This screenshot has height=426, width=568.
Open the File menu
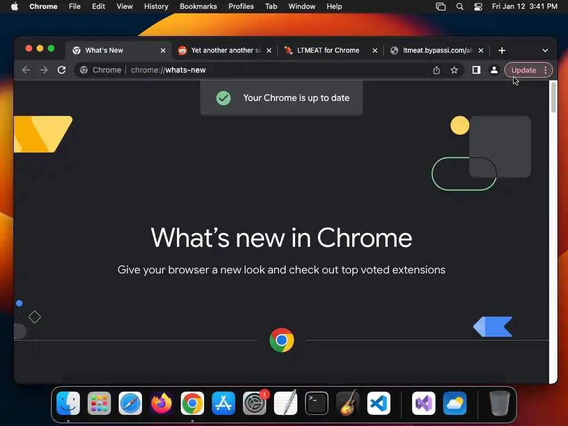pyautogui.click(x=75, y=6)
